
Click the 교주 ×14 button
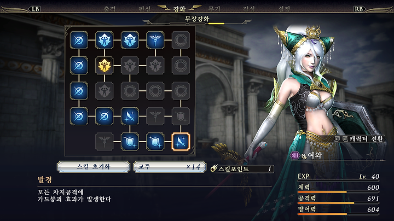pos(170,167)
